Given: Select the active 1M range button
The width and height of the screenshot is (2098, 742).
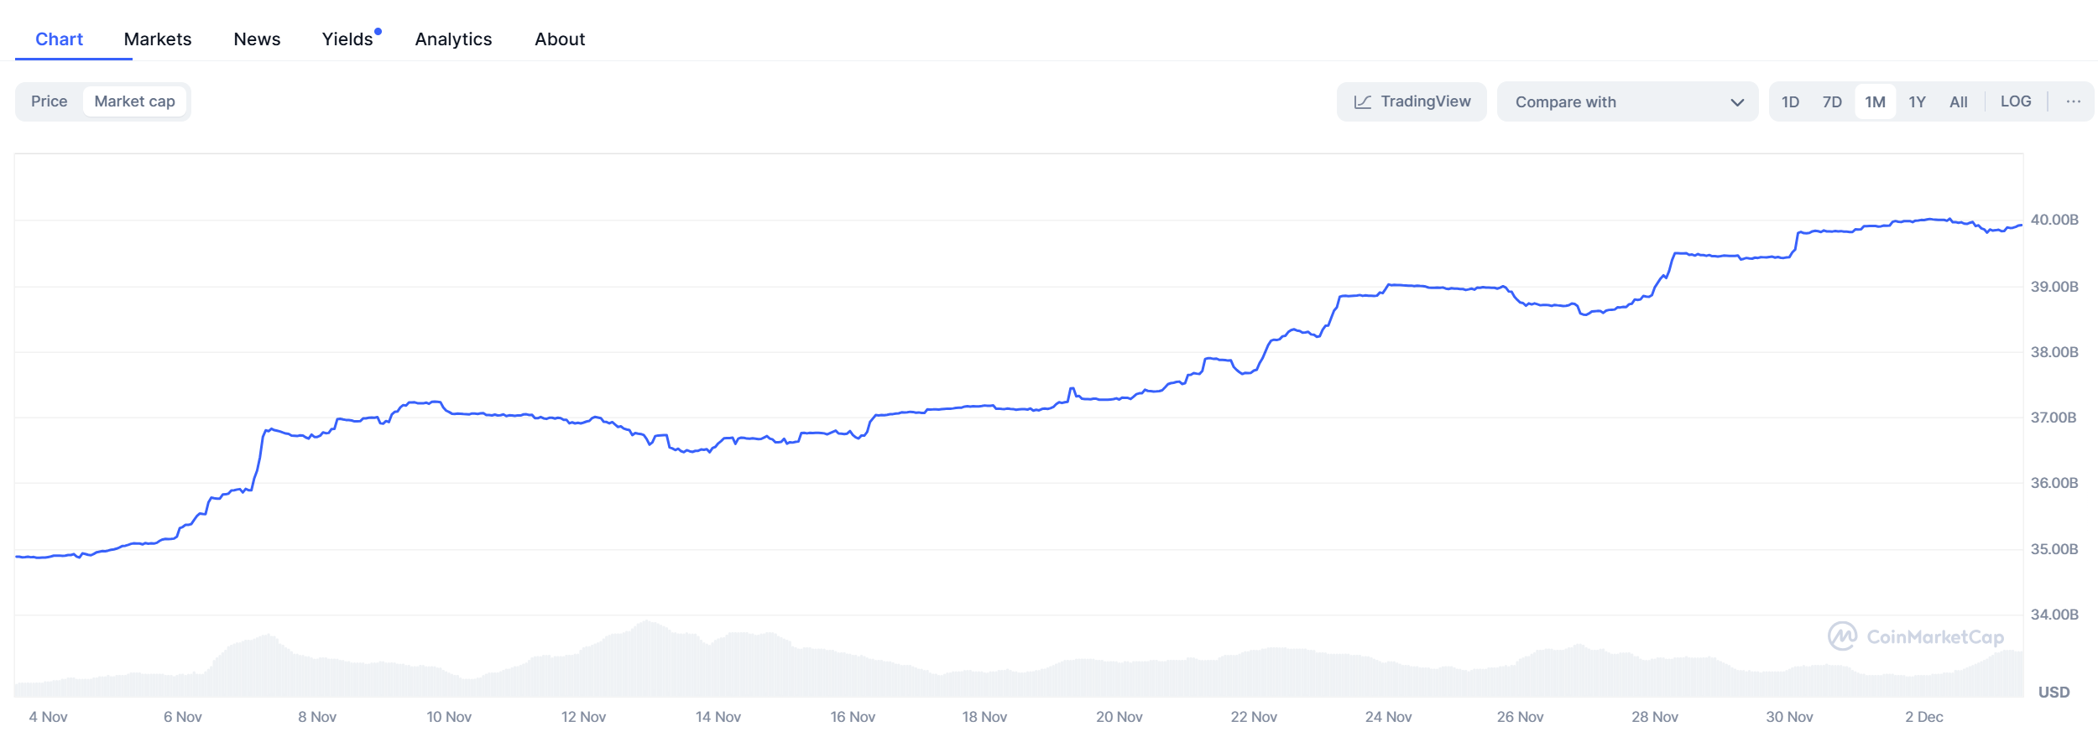Looking at the screenshot, I should pyautogui.click(x=1875, y=101).
